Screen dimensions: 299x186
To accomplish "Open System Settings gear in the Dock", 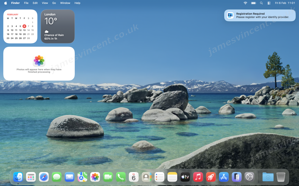I will [x=249, y=177].
